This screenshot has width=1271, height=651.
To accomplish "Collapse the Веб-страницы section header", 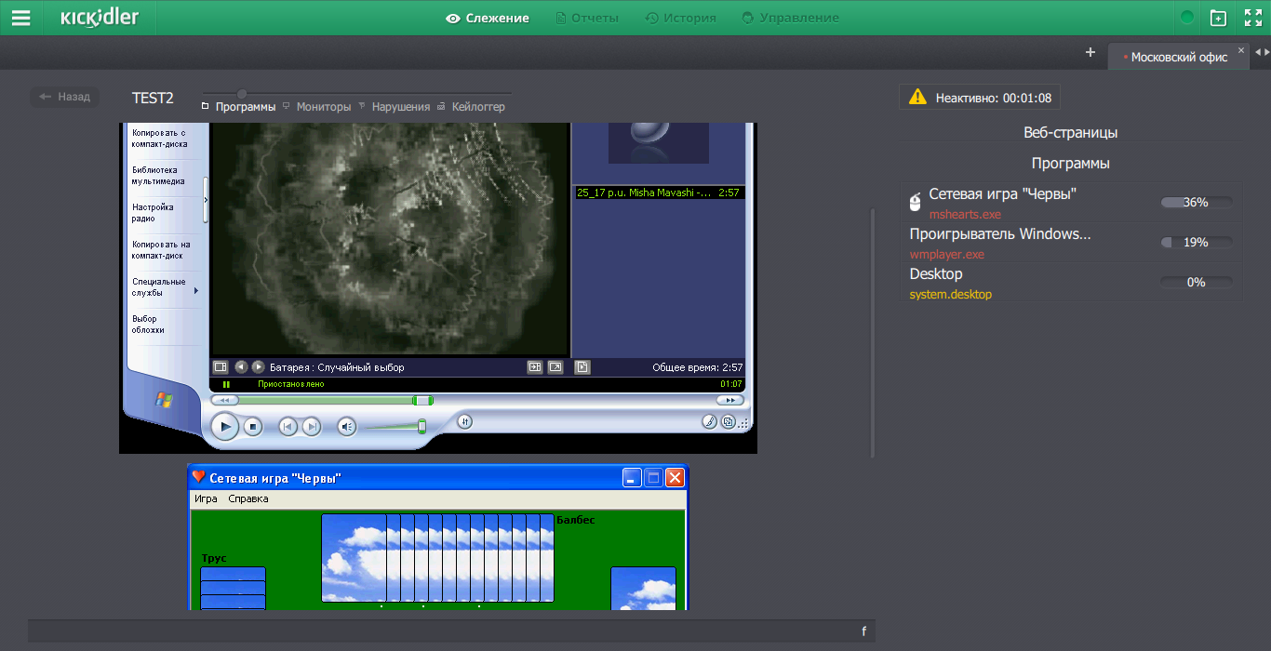I will click(1070, 132).
